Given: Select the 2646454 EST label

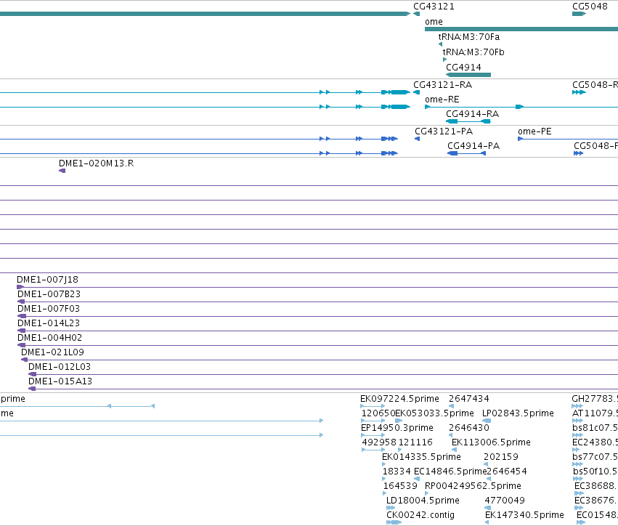Looking at the screenshot, I should 507,472.
